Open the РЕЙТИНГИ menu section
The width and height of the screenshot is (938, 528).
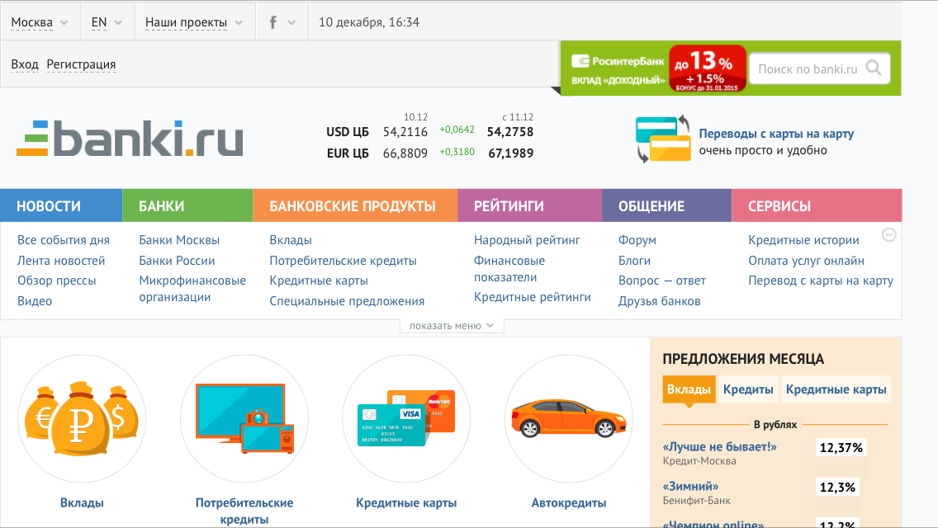click(529, 205)
